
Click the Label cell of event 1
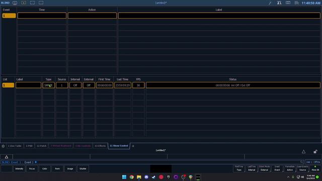point(219,16)
